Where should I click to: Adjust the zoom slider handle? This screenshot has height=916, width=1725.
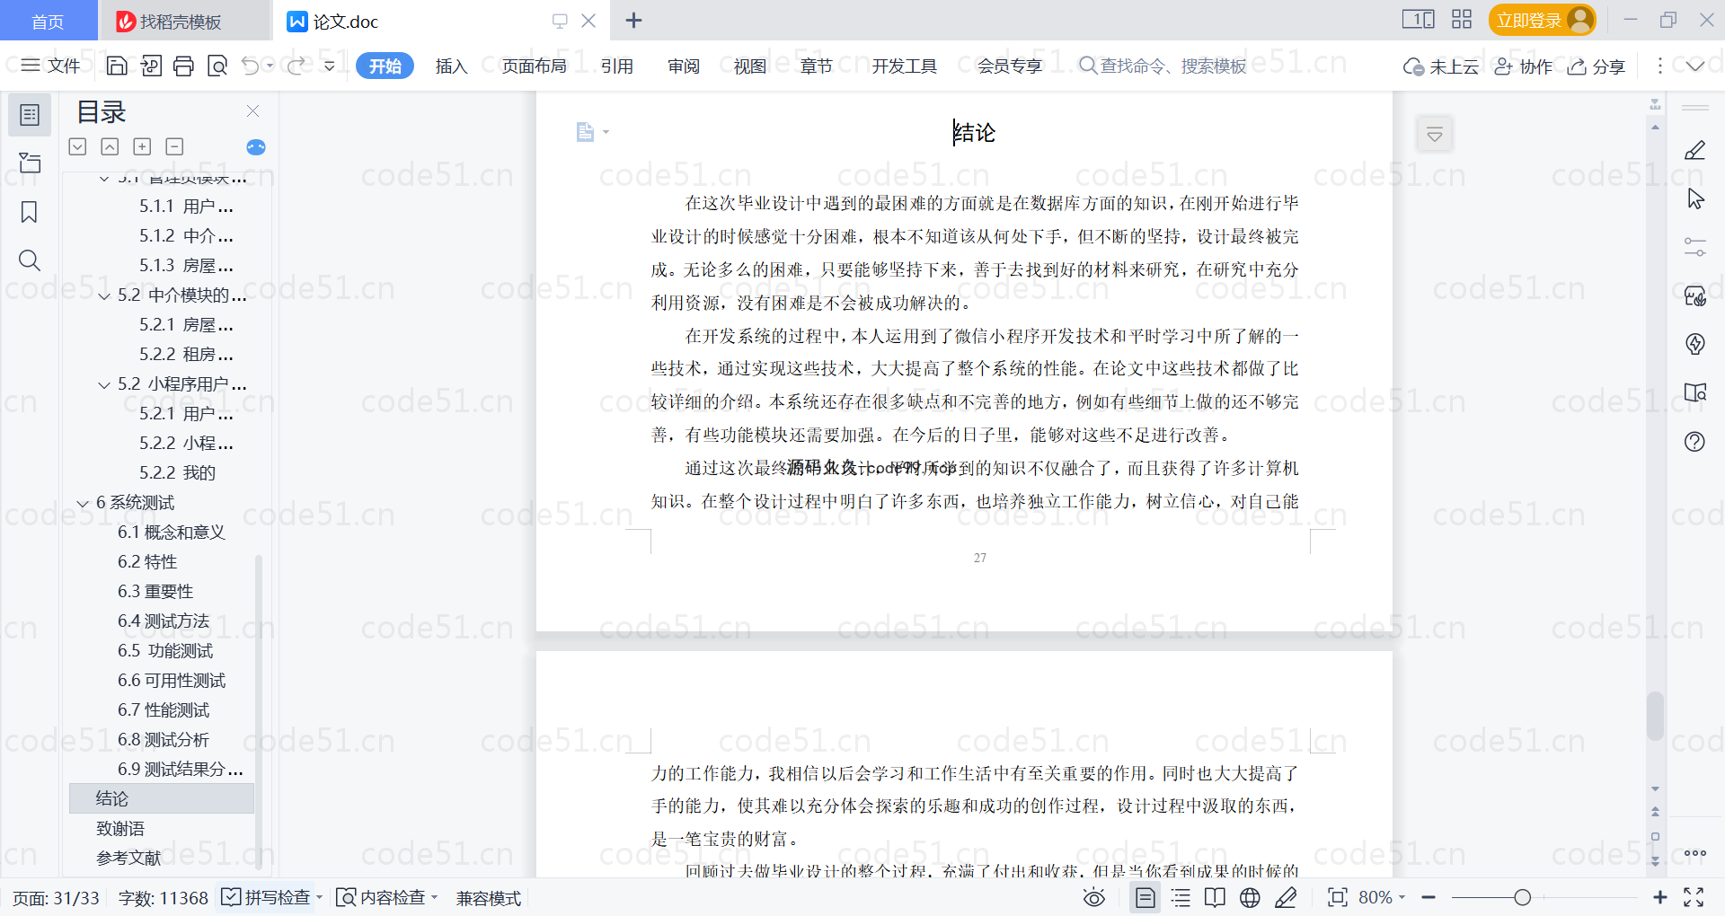[x=1522, y=897]
